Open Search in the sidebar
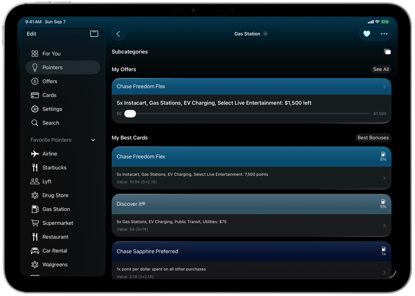Image resolution: width=415 pixels, height=296 pixels. click(63, 123)
